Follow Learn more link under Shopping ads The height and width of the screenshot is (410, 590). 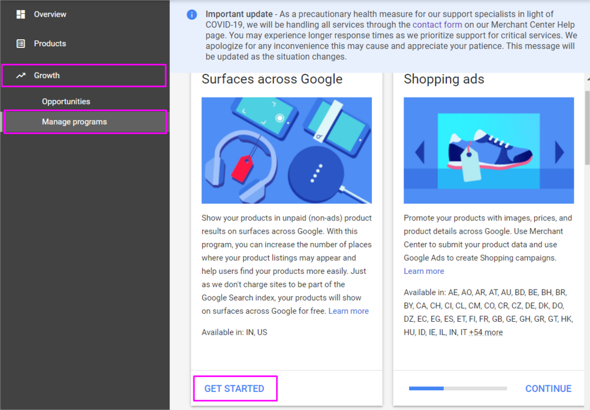(x=423, y=271)
